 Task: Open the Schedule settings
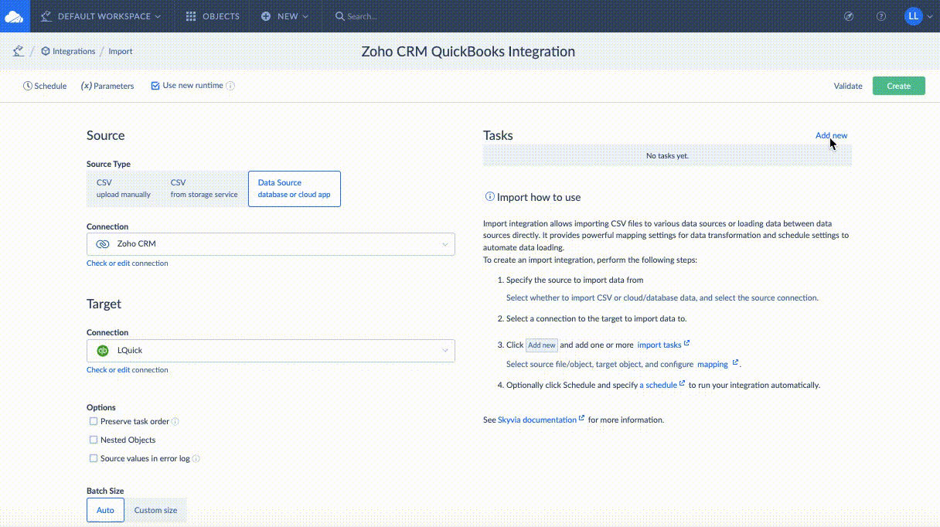click(45, 86)
